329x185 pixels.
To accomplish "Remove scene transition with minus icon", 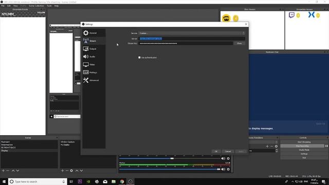I will click(272, 146).
